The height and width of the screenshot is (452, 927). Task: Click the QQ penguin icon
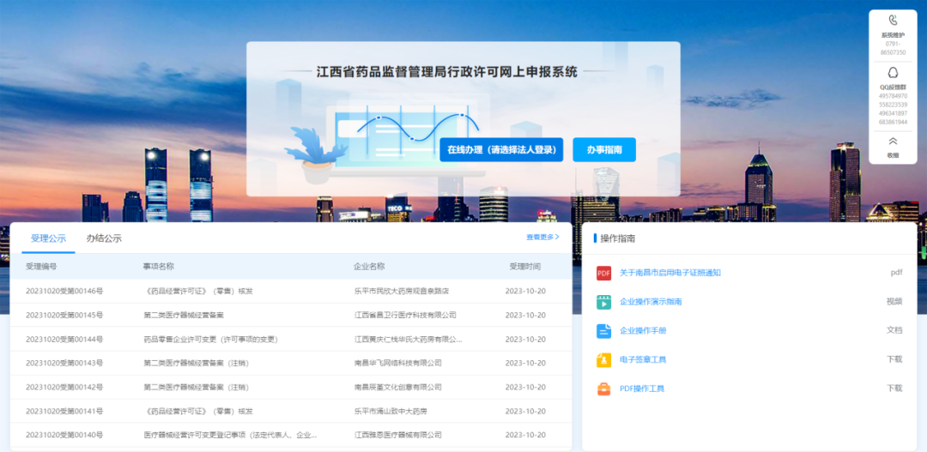point(893,73)
